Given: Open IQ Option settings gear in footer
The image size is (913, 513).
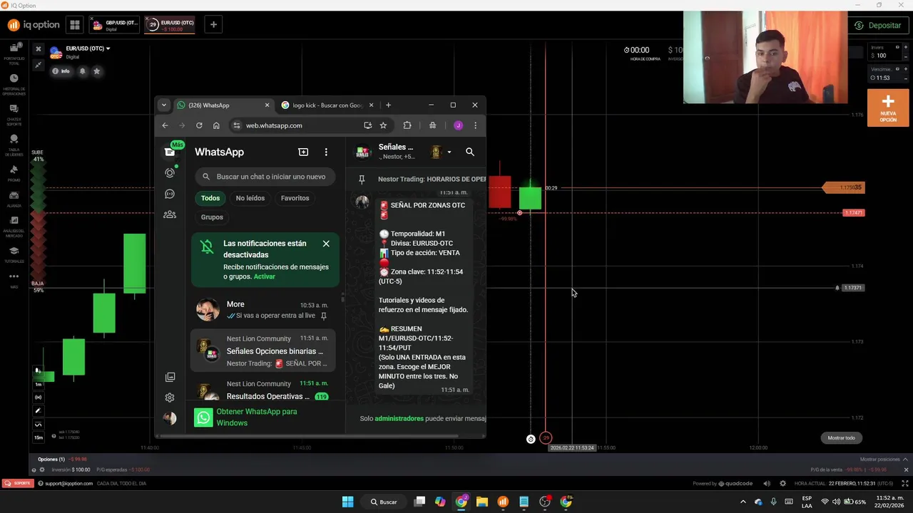Looking at the screenshot, I should [x=782, y=483].
